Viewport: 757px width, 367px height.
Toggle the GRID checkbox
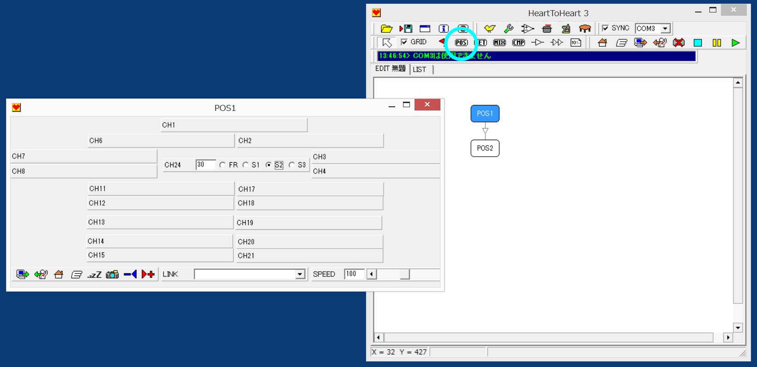(x=404, y=42)
